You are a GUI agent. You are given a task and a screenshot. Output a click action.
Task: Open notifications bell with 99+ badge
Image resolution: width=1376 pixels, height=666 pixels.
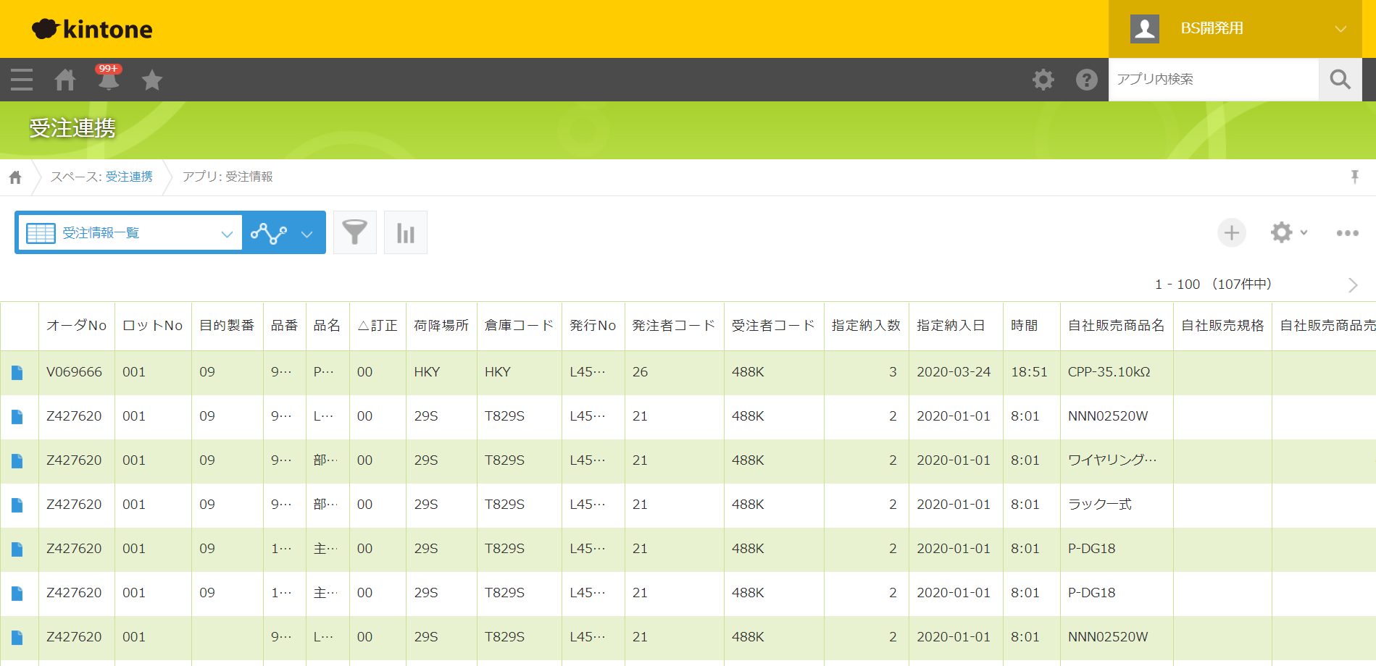coord(109,80)
